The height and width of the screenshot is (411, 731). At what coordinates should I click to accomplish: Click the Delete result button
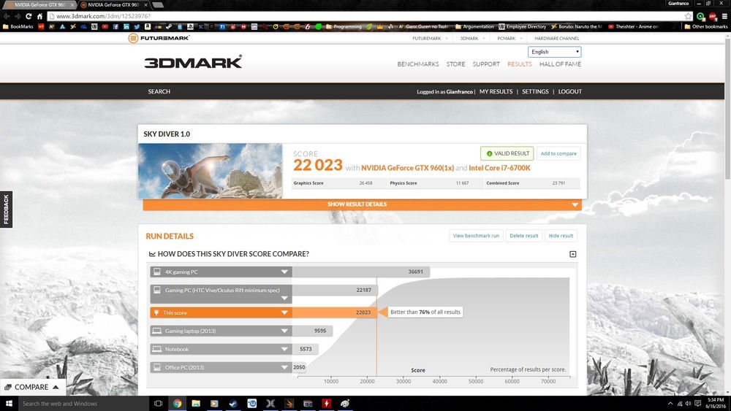coord(523,236)
